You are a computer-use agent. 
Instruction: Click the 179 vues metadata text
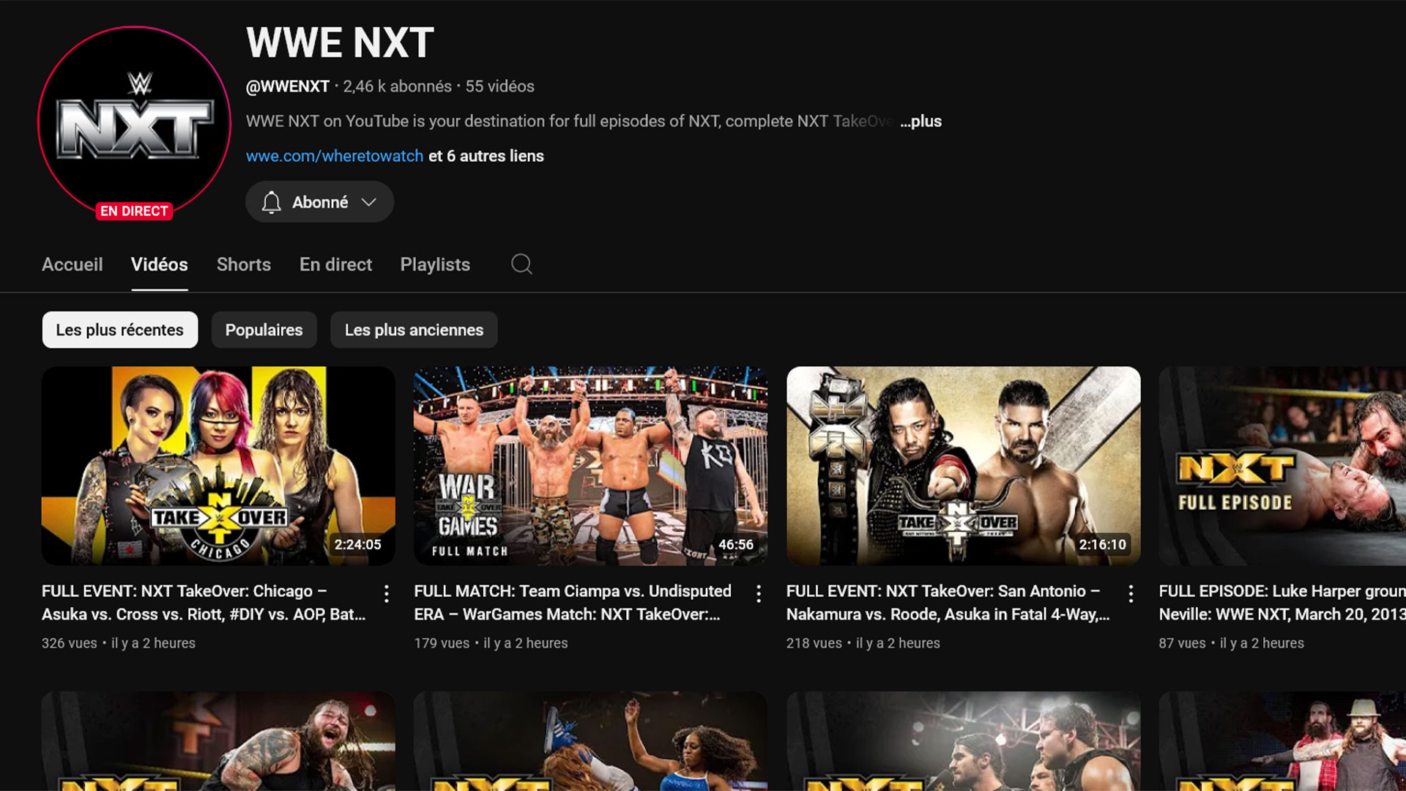[x=442, y=643]
